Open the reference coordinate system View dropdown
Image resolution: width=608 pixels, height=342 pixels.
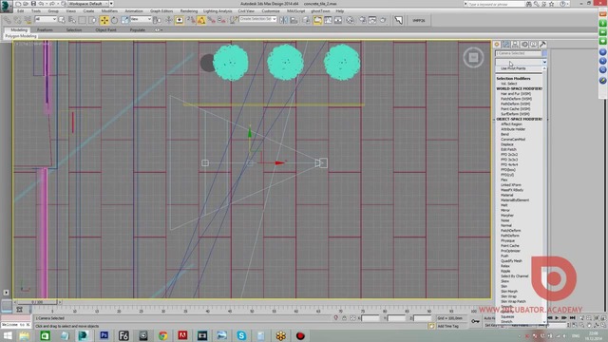[141, 19]
